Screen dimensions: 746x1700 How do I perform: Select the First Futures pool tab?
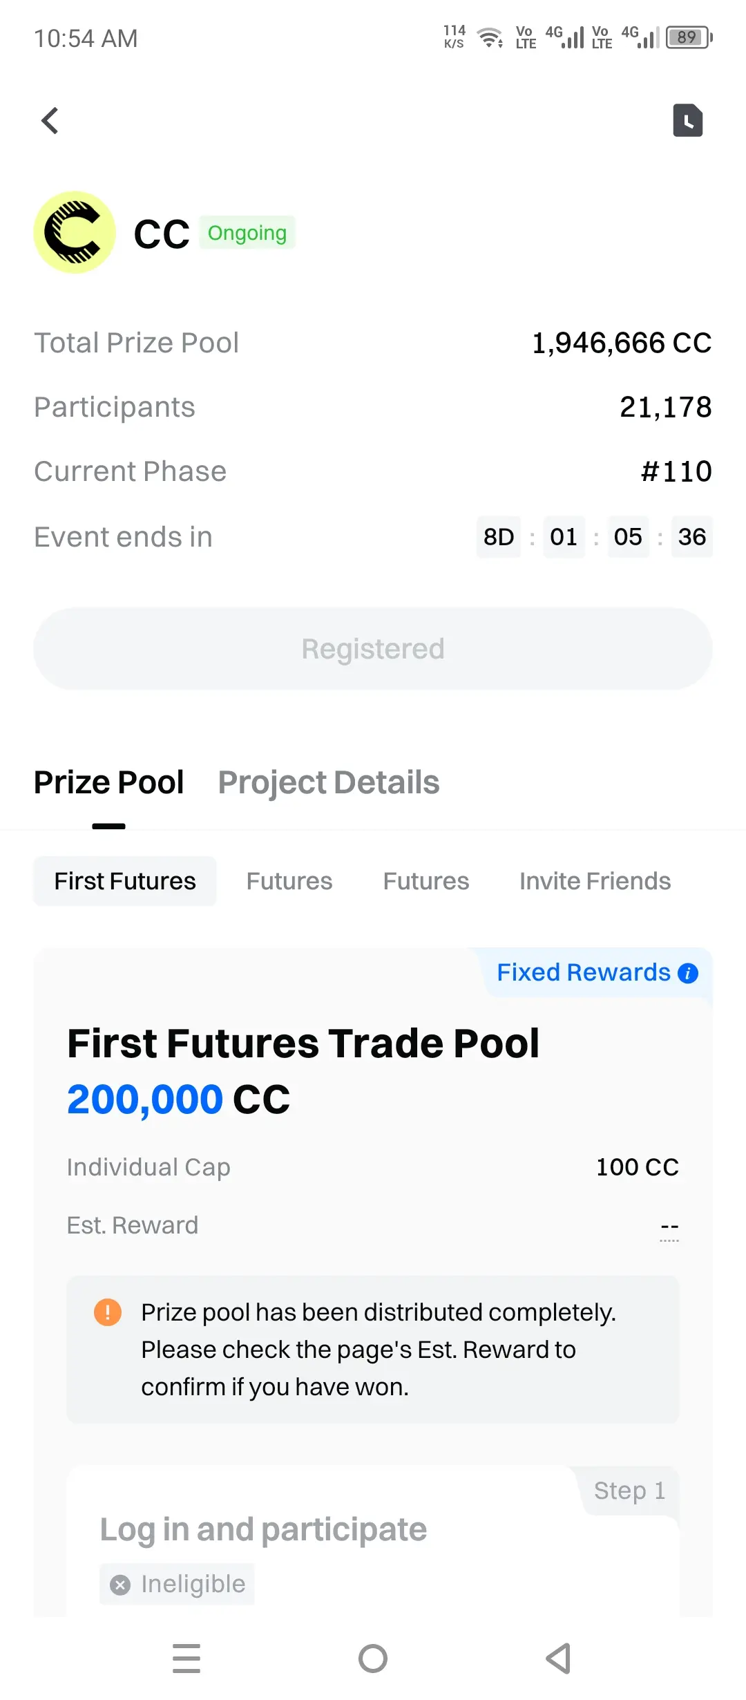pyautogui.click(x=125, y=881)
